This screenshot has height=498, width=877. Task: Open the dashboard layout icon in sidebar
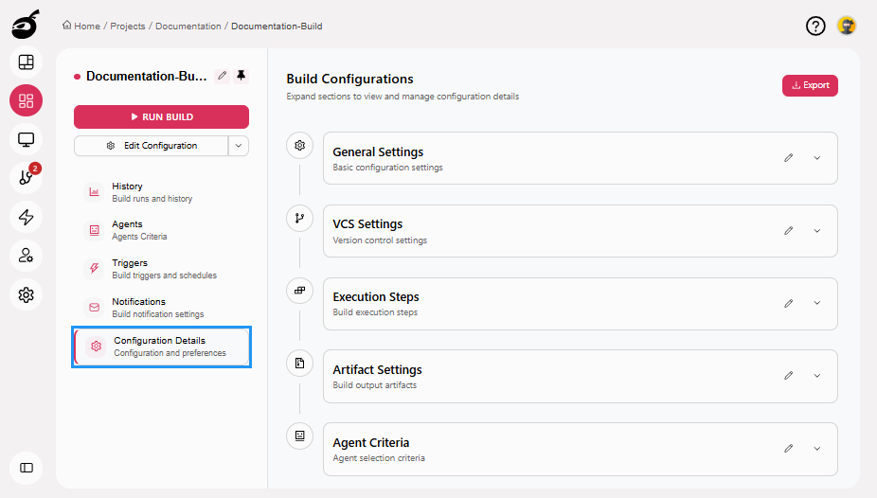27,62
